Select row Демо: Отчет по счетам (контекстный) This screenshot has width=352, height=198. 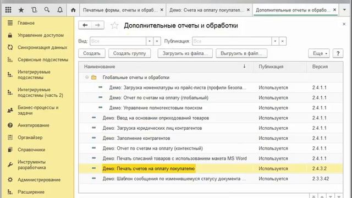click(x=211, y=148)
